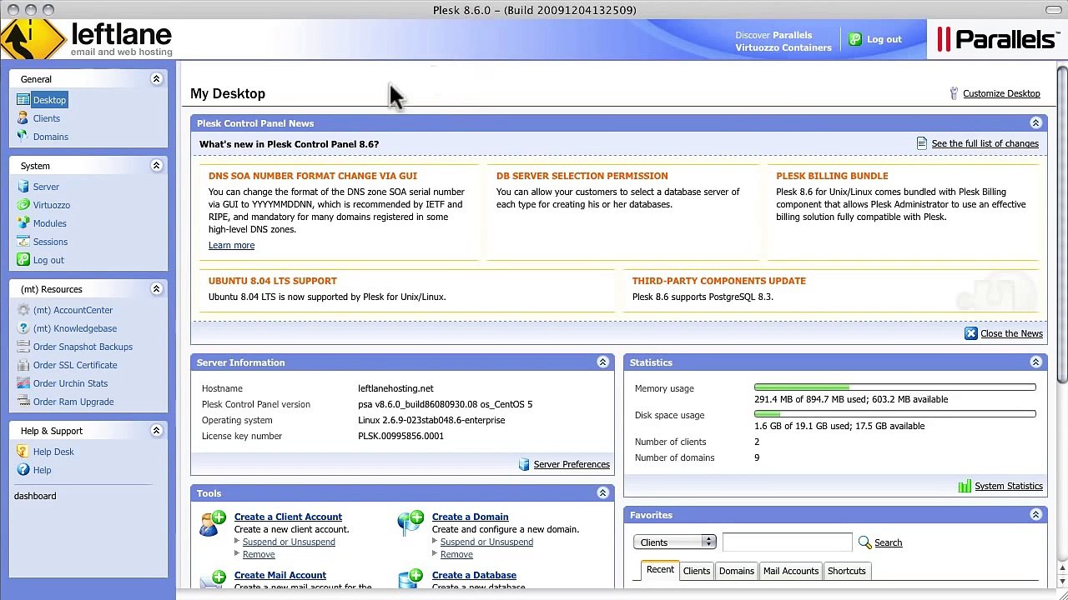1068x600 pixels.
Task: Click the (mt) AccountCenter gear icon
Action: point(23,310)
